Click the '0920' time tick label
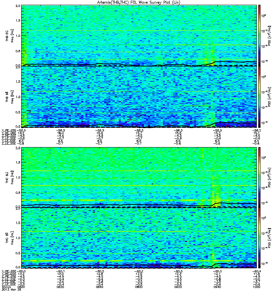This screenshot has width=274, height=292. (178, 287)
